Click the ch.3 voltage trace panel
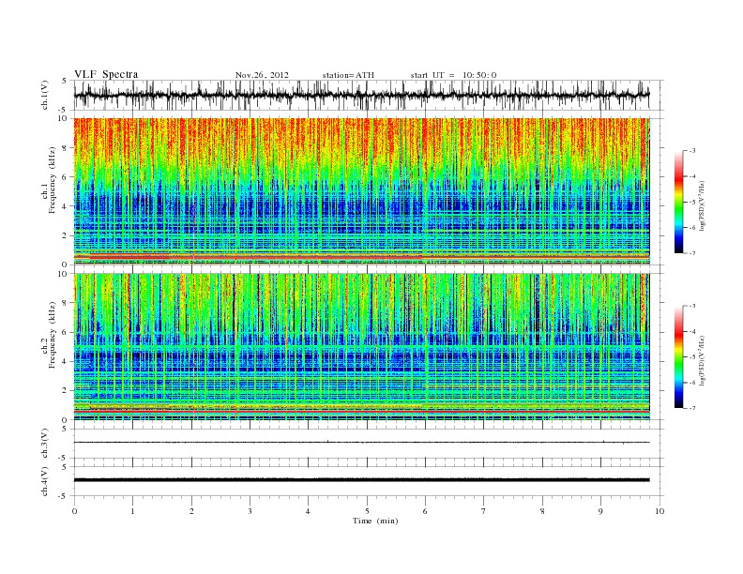Viewport: 743px width, 574px height. coord(369,444)
